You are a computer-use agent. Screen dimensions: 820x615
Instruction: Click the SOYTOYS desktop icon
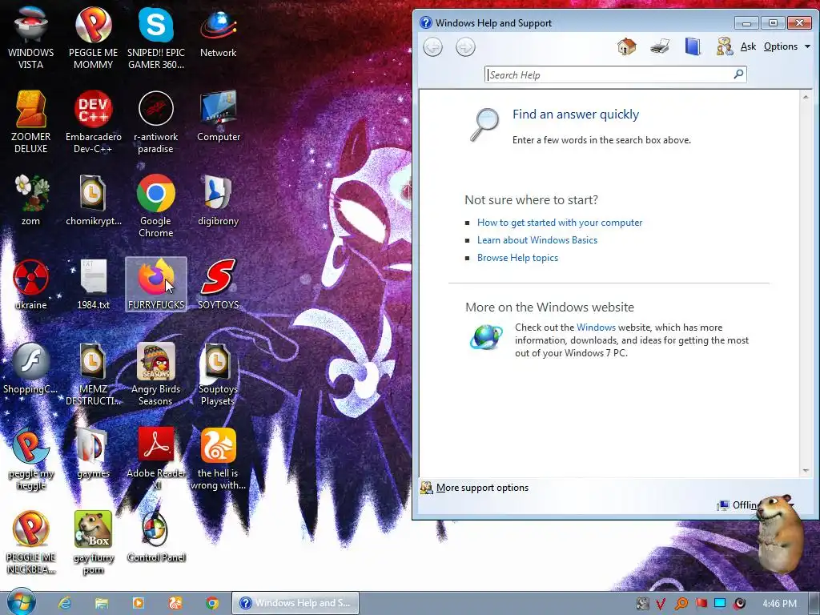[x=218, y=284]
